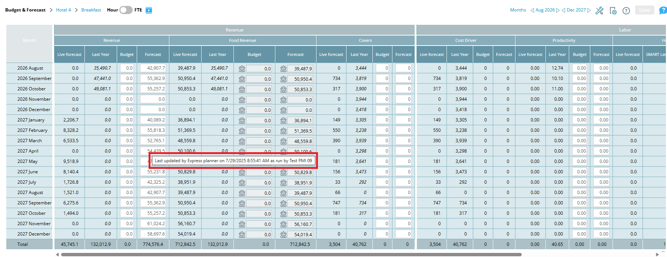
Task: Click Food Revenue Budget icon for 2027 July
Action: [x=242, y=183]
